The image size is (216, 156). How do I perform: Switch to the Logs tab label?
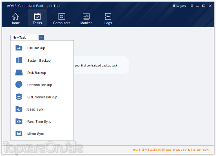click(108, 23)
